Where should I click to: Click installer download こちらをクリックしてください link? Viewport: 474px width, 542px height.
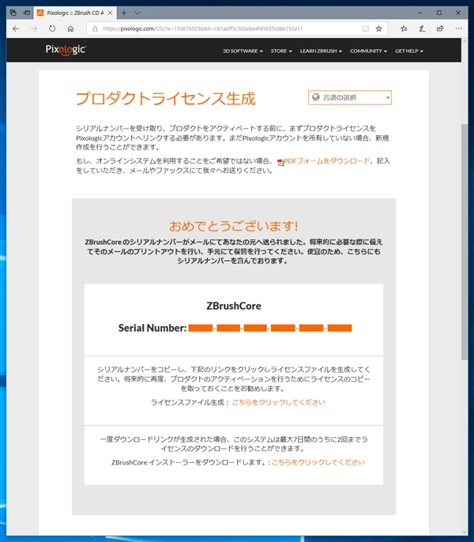coord(318,462)
